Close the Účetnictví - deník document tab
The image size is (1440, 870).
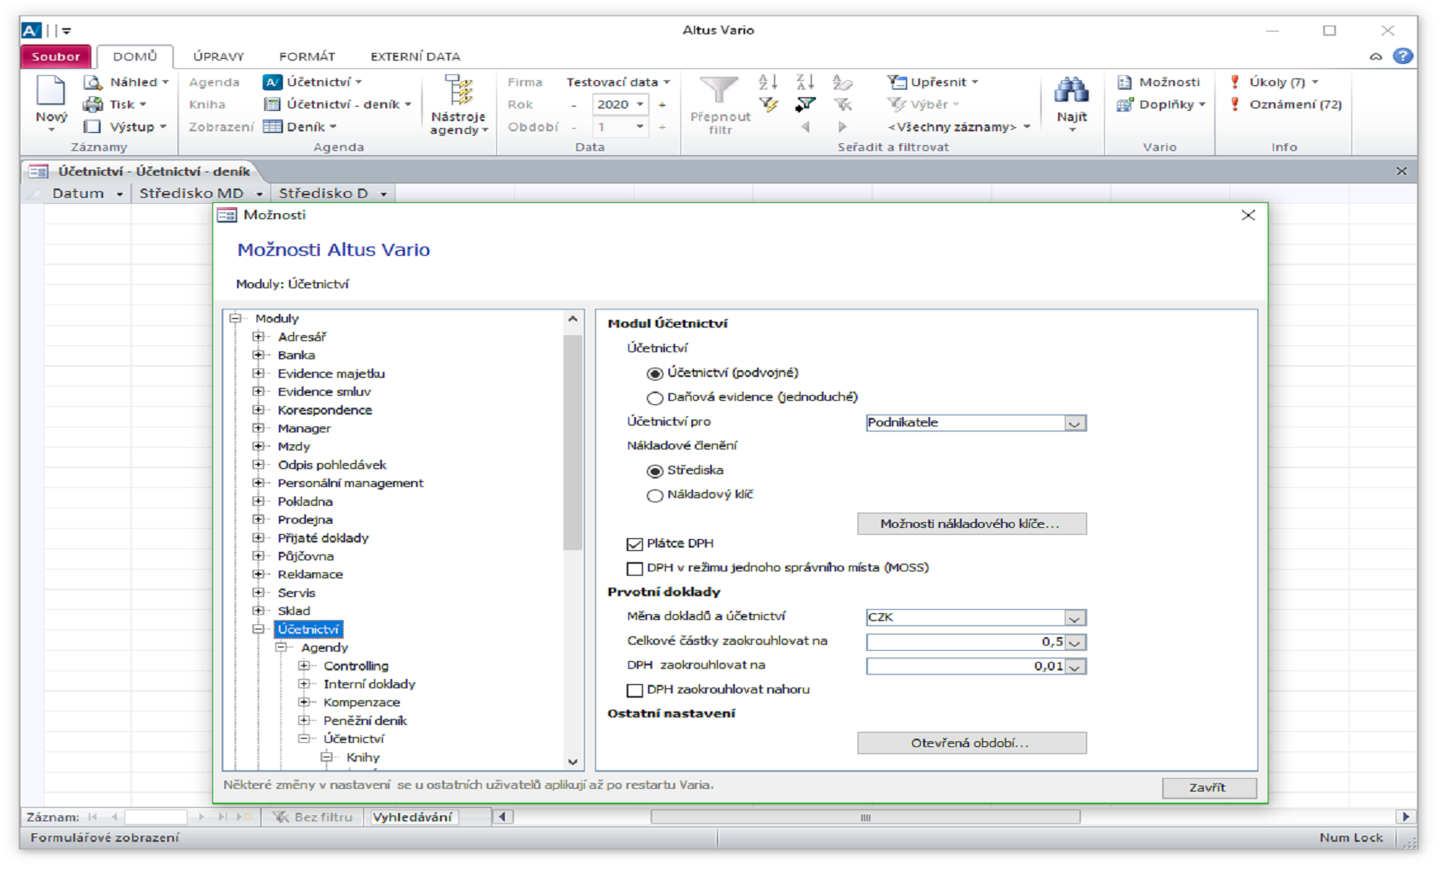coord(1401,171)
